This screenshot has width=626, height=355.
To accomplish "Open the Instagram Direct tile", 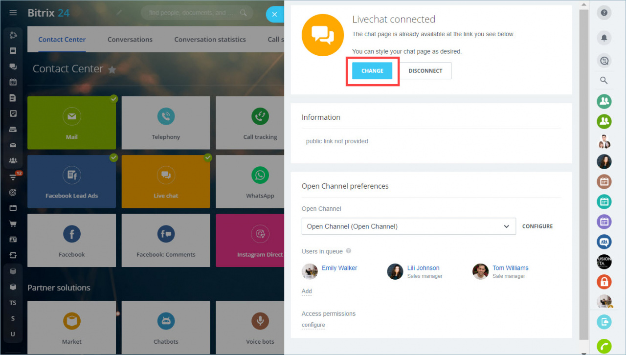I will coord(250,240).
